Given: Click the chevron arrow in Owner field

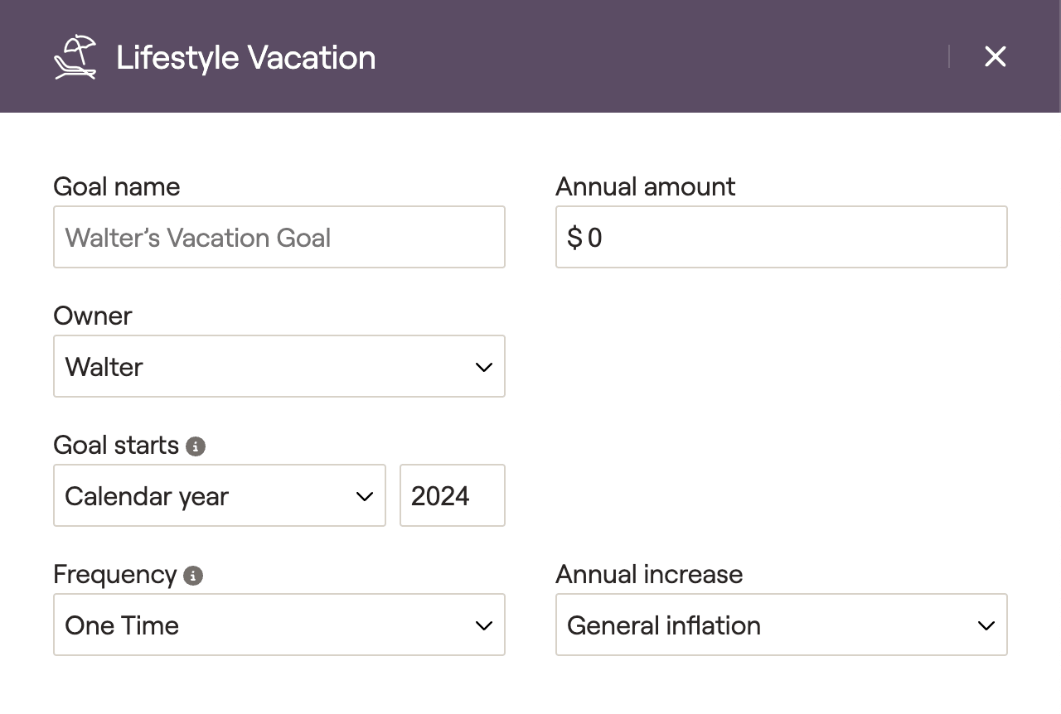Looking at the screenshot, I should point(484,367).
